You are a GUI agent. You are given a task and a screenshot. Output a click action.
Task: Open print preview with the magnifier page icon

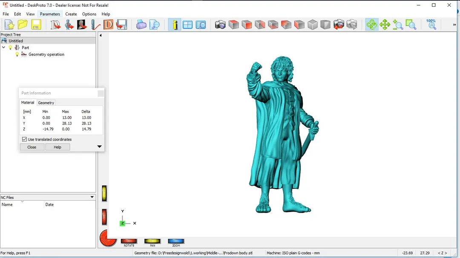tap(154, 25)
